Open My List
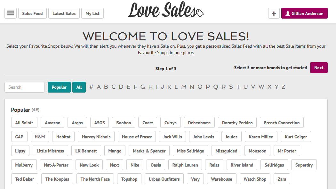This screenshot has height=189, width=336. 92,13
